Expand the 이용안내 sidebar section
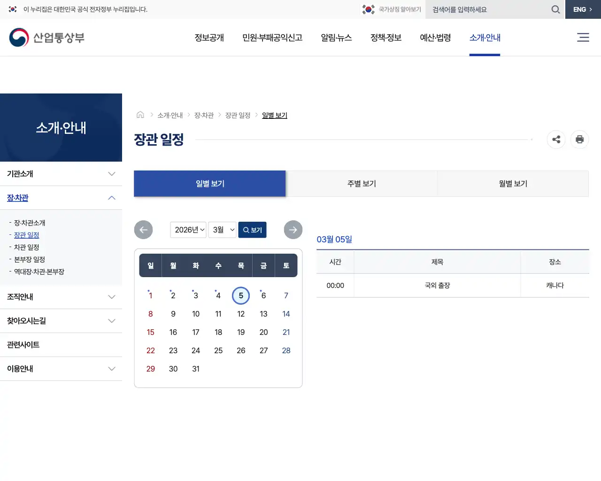 (62, 369)
